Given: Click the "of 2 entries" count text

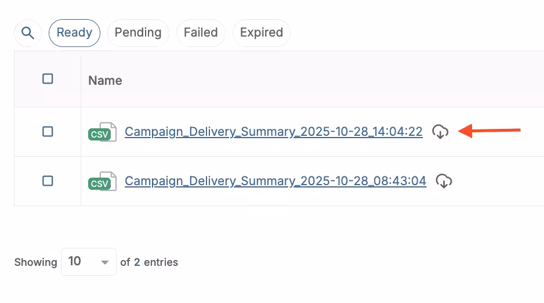Looking at the screenshot, I should 149,262.
